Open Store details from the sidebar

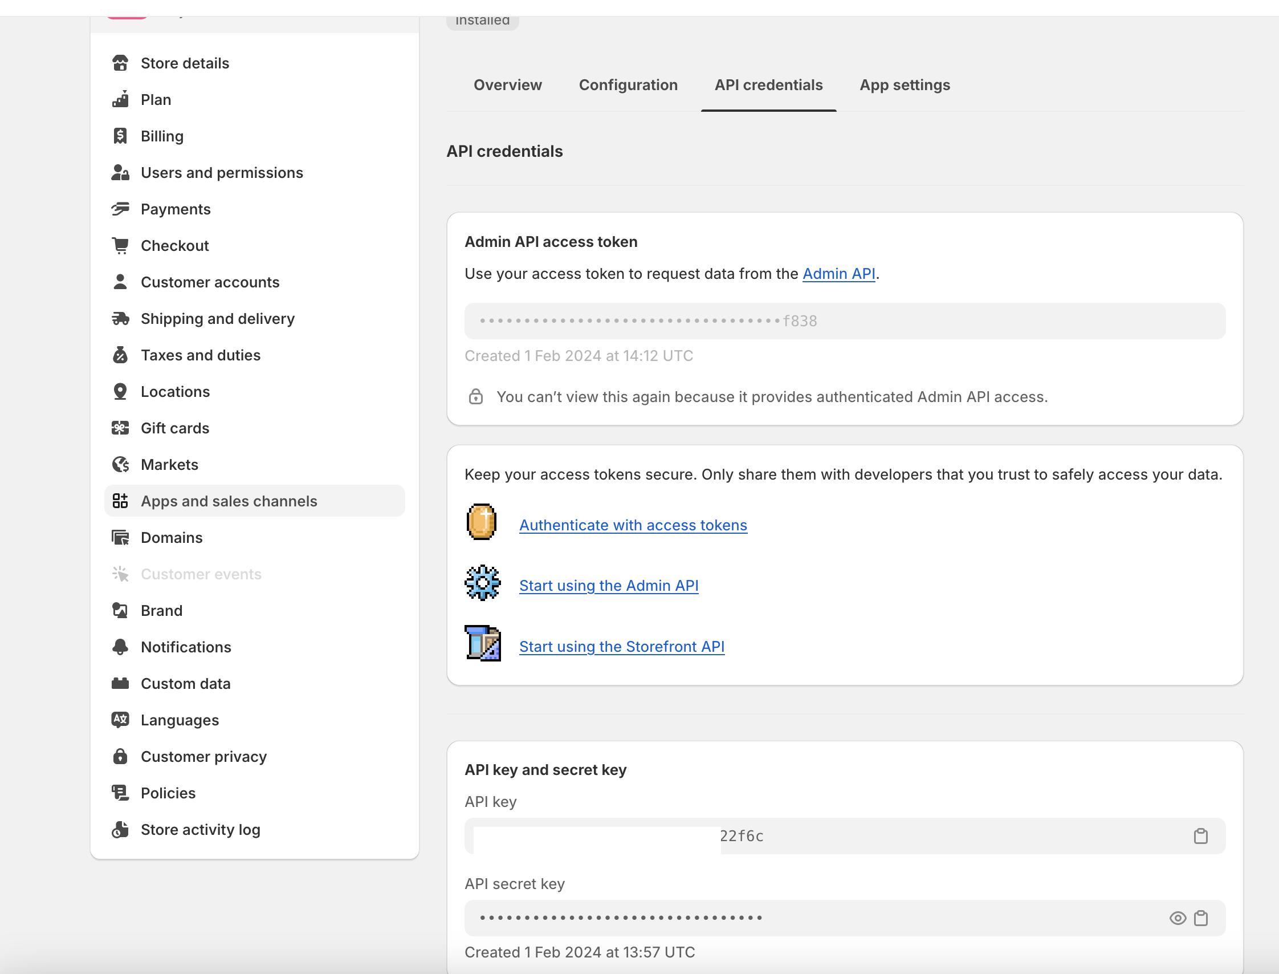pyautogui.click(x=184, y=63)
